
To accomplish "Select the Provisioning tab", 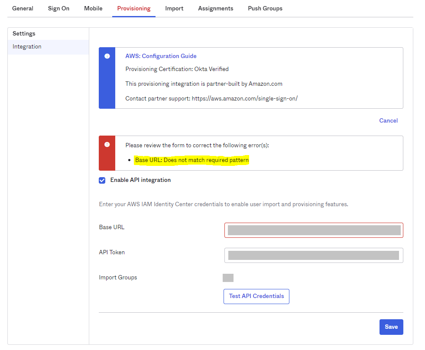I will pyautogui.click(x=134, y=9).
